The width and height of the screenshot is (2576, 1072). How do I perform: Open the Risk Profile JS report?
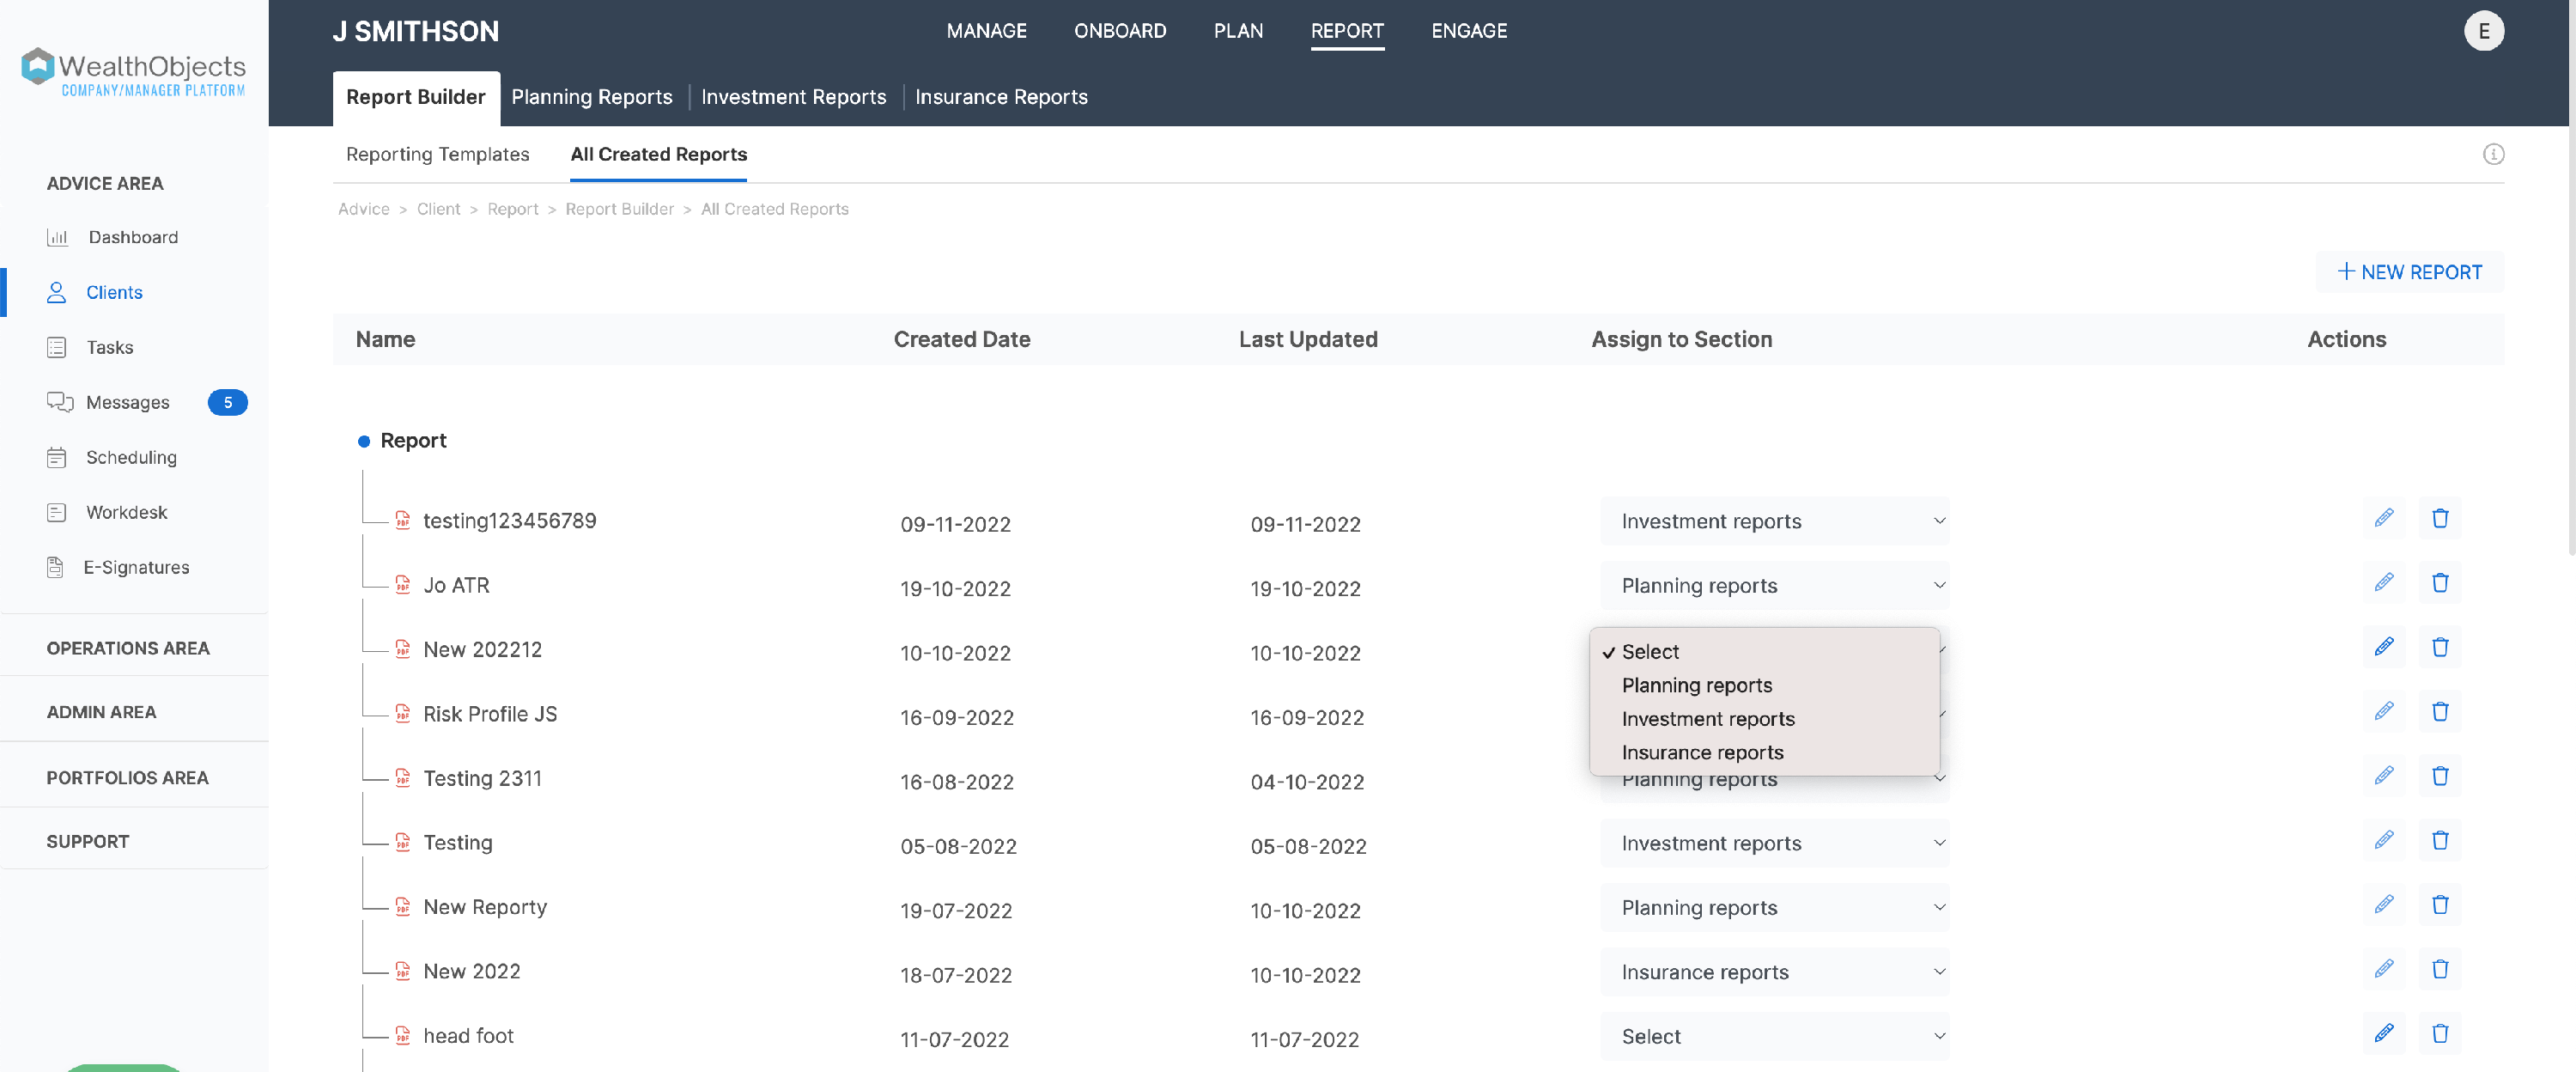489,714
